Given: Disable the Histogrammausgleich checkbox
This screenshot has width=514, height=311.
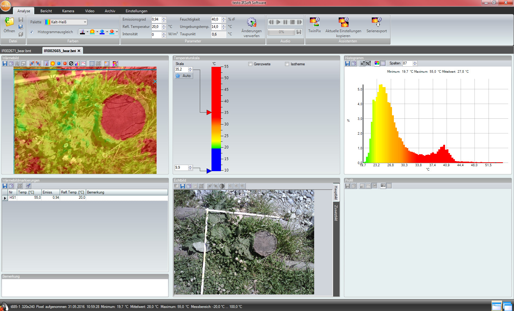Looking at the screenshot, I should pyautogui.click(x=31, y=32).
